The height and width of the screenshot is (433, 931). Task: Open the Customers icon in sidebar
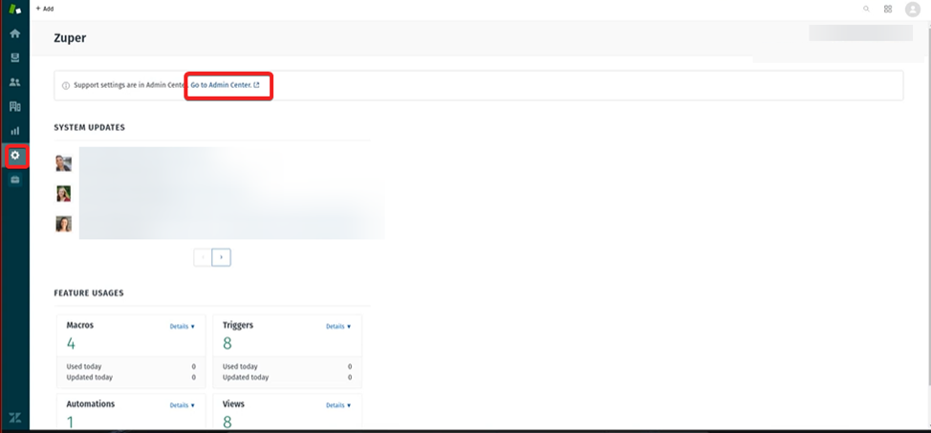point(15,82)
